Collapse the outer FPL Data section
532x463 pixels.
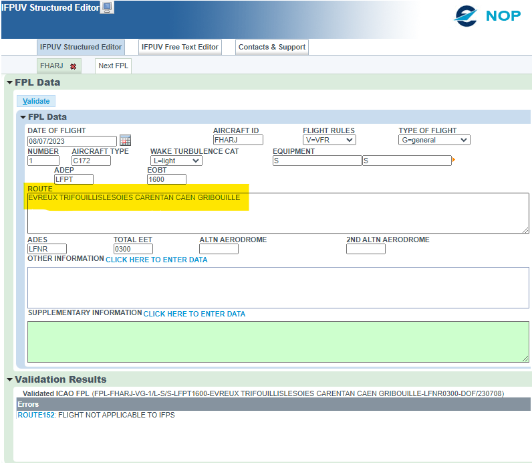[9, 82]
